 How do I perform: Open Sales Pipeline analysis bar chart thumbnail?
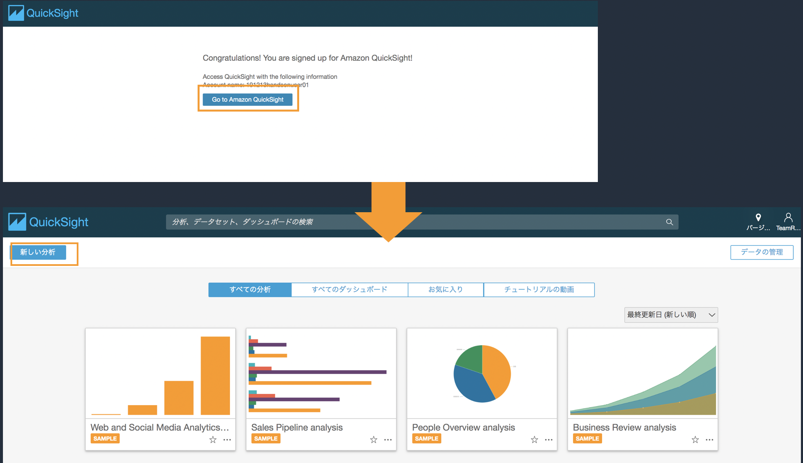pyautogui.click(x=321, y=373)
